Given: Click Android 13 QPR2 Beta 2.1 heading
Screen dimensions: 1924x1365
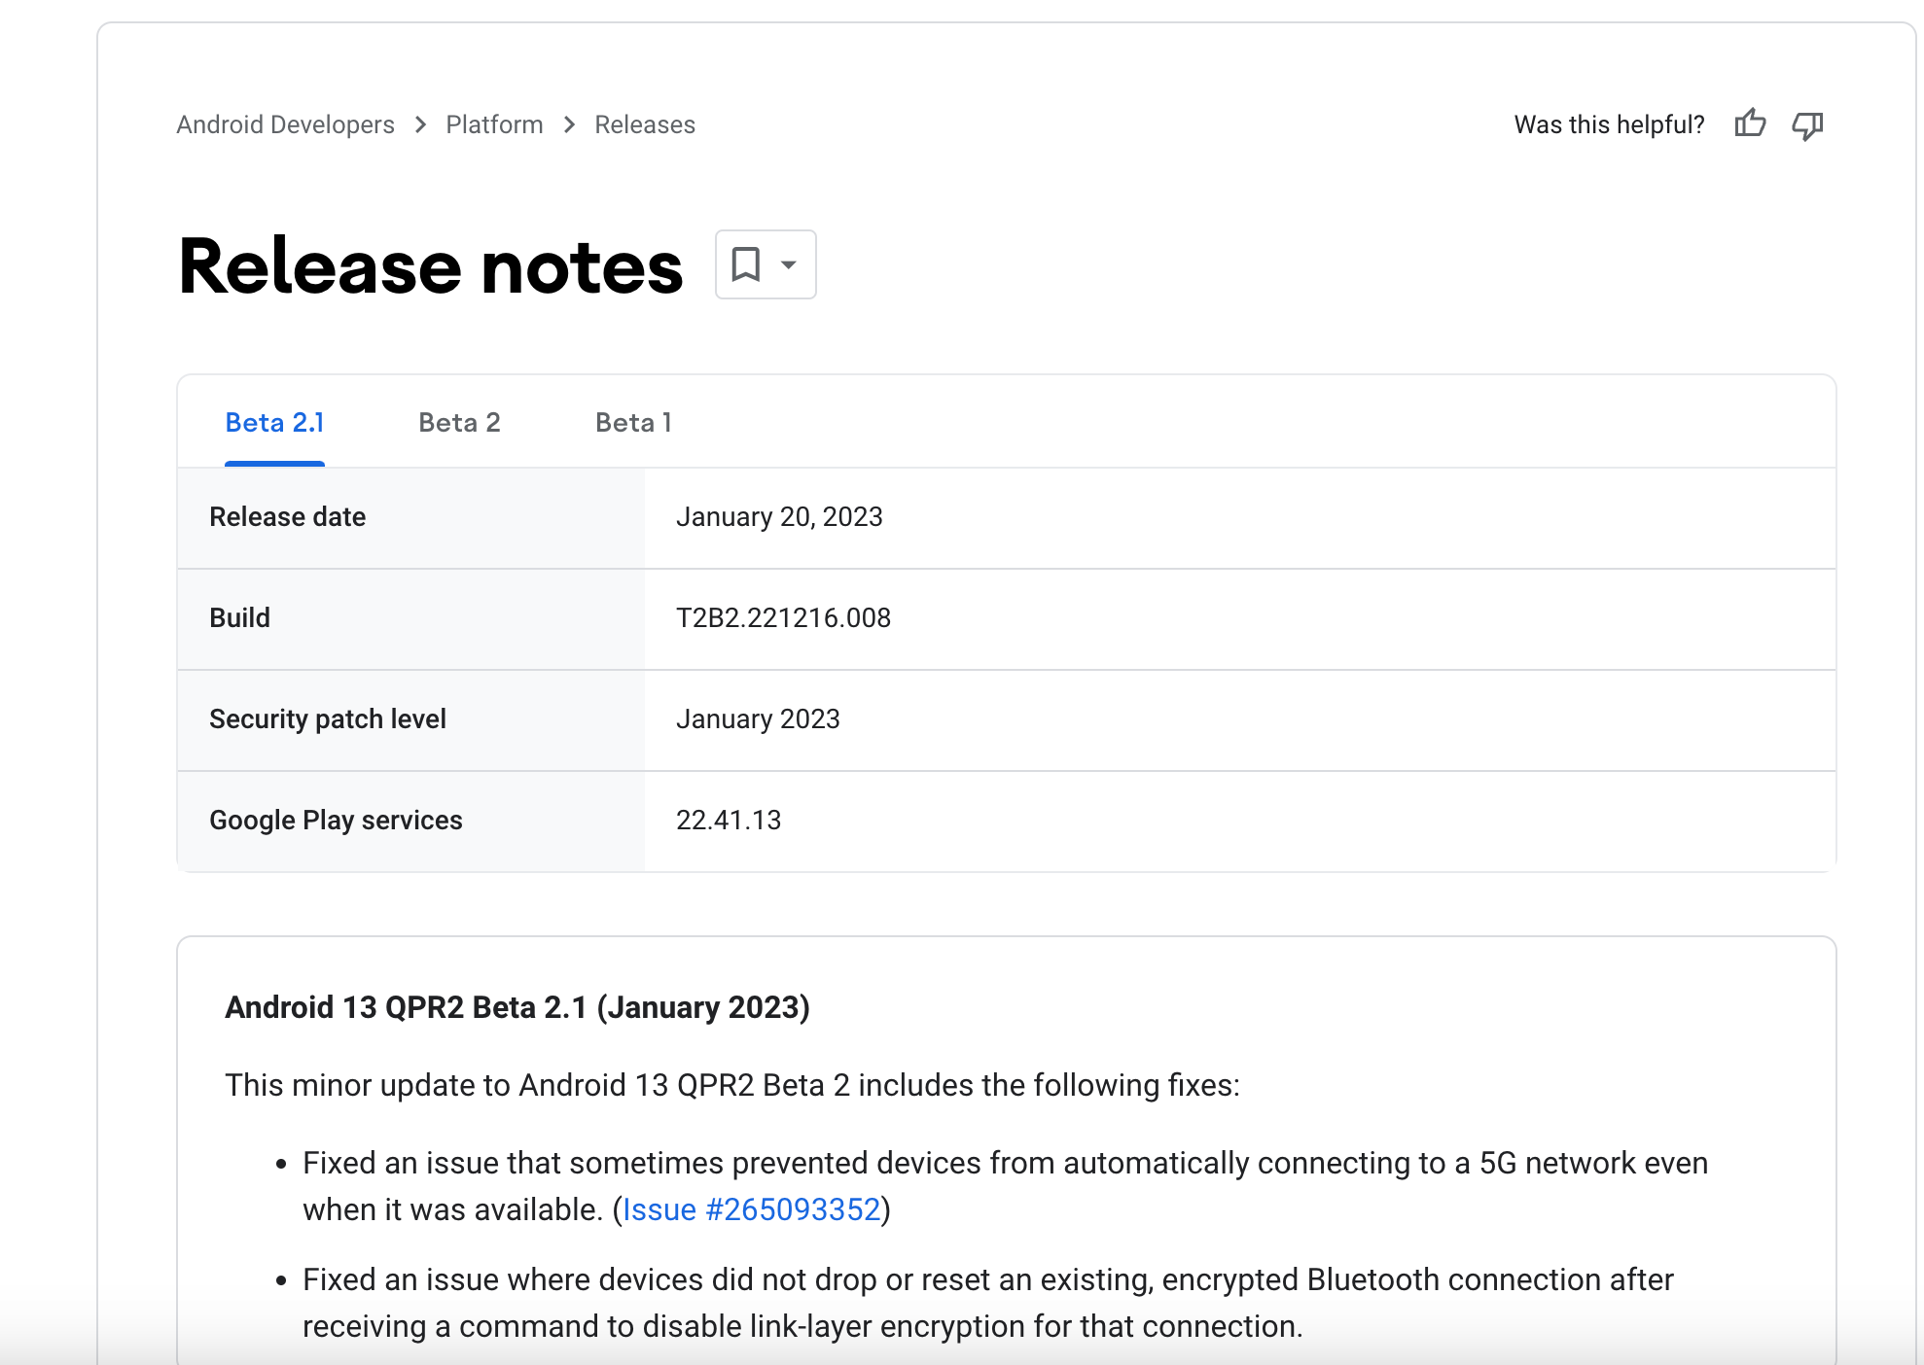Looking at the screenshot, I should point(517,1007).
